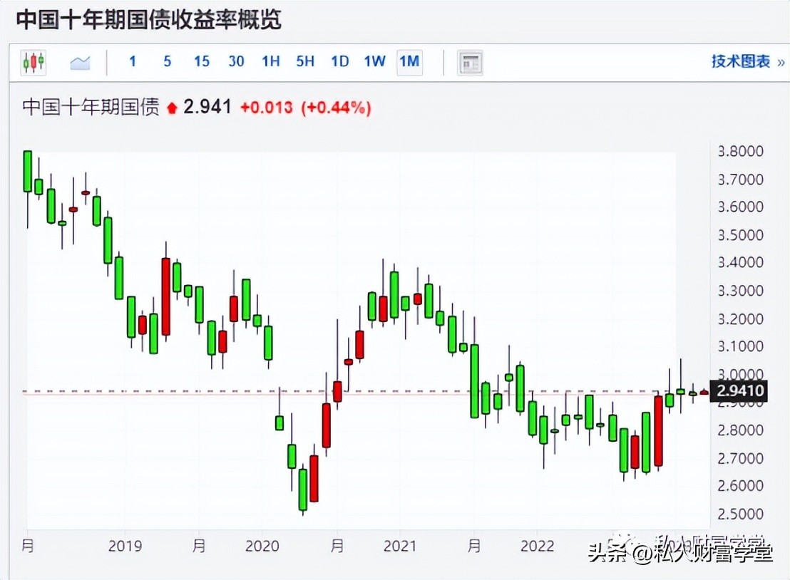
Task: Select the candlestick chart style icon
Action: pyautogui.click(x=33, y=63)
